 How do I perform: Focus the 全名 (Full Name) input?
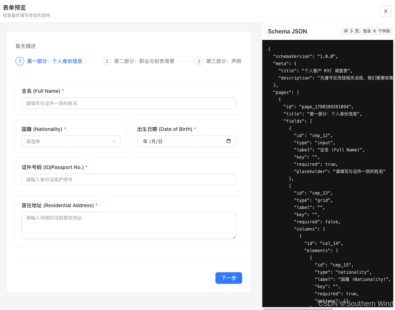[x=129, y=103]
